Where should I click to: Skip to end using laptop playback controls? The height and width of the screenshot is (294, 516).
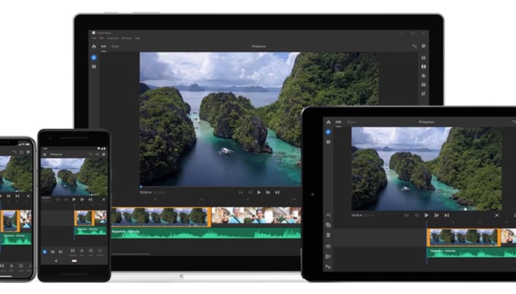point(277,192)
